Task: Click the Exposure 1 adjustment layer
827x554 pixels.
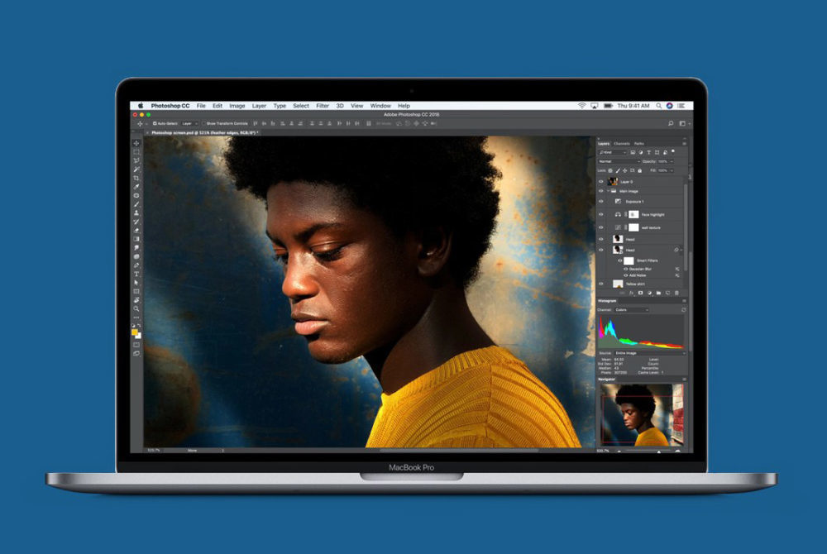Action: click(x=633, y=201)
